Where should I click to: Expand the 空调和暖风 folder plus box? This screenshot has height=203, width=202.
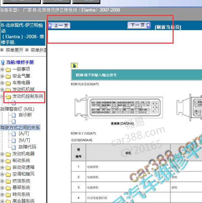pyautogui.click(x=2, y=174)
